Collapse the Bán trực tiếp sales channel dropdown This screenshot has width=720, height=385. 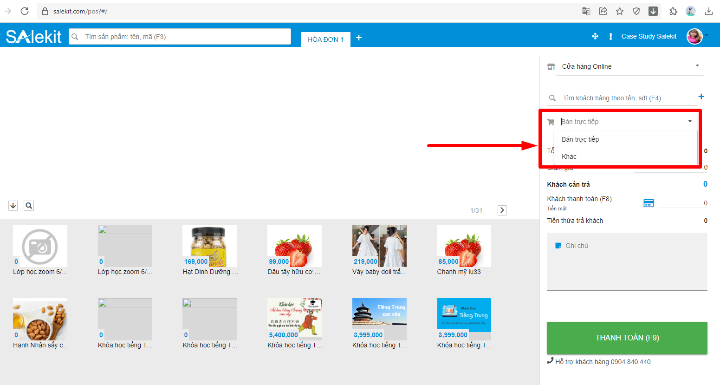[690, 122]
